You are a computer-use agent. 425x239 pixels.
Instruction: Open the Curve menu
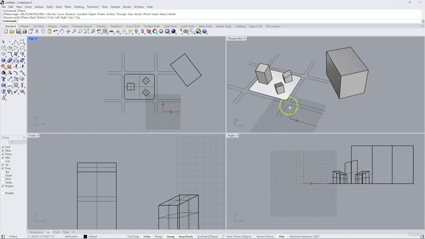(28, 7)
